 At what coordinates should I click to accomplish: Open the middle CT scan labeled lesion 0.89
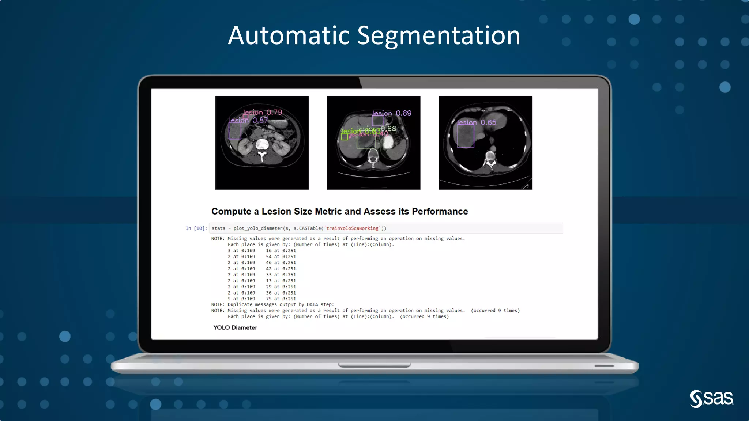(x=373, y=143)
